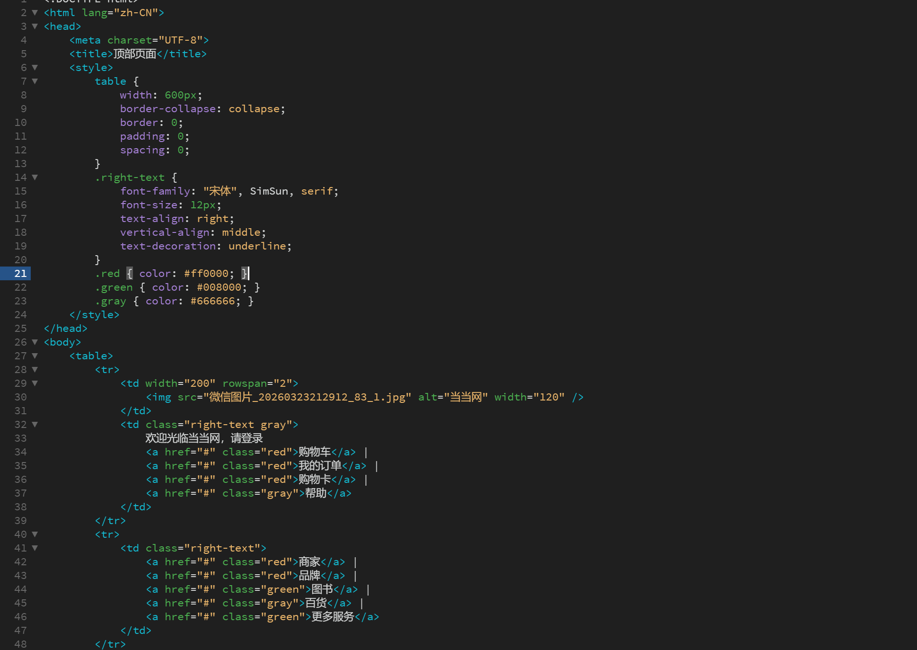Image resolution: width=917 pixels, height=650 pixels.
Task: Click the highlighted line number 21
Action: click(x=20, y=273)
